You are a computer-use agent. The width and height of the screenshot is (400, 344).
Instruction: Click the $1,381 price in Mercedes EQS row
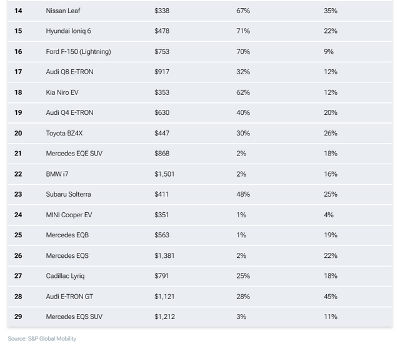click(164, 255)
